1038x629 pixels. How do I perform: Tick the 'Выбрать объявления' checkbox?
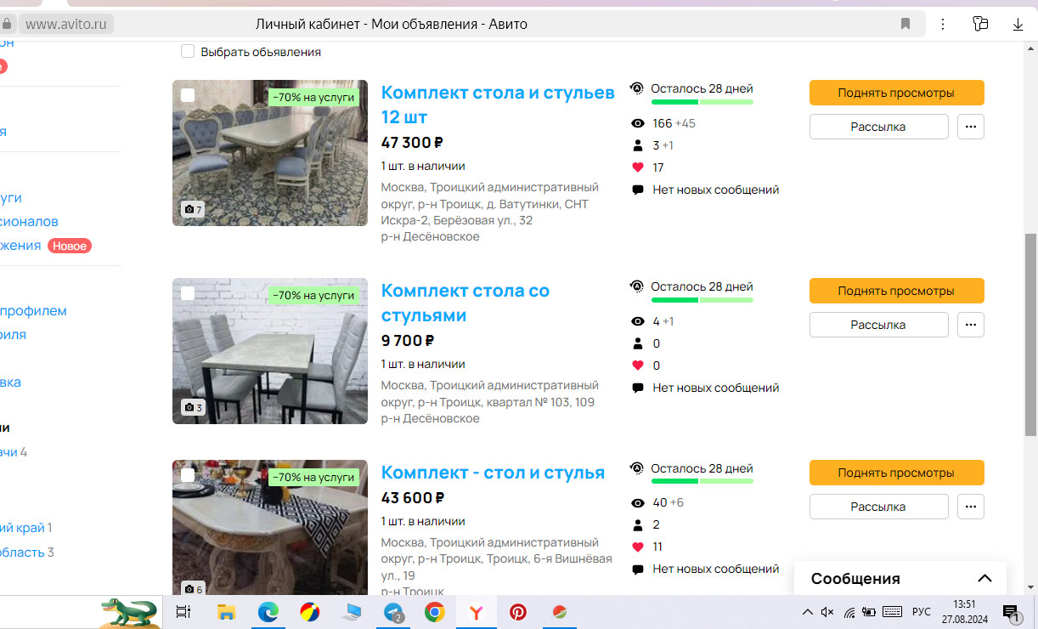coord(188,52)
